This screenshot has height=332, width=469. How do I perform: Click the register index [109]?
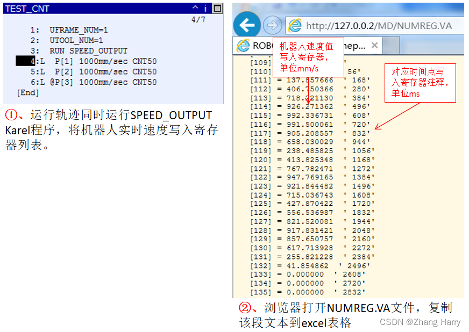click(x=260, y=62)
